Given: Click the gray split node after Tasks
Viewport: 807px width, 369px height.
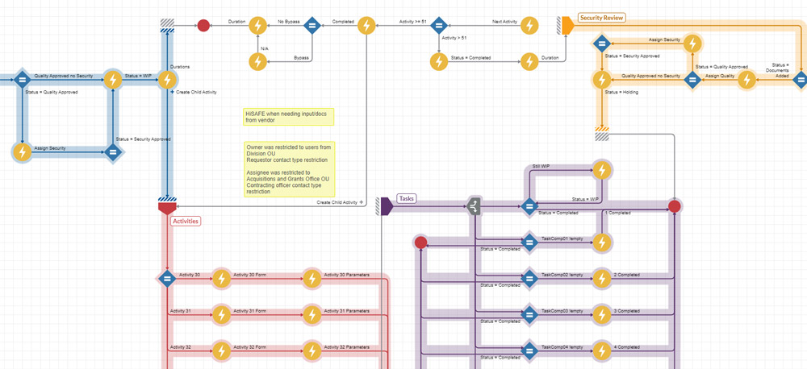Looking at the screenshot, I should 475,207.
